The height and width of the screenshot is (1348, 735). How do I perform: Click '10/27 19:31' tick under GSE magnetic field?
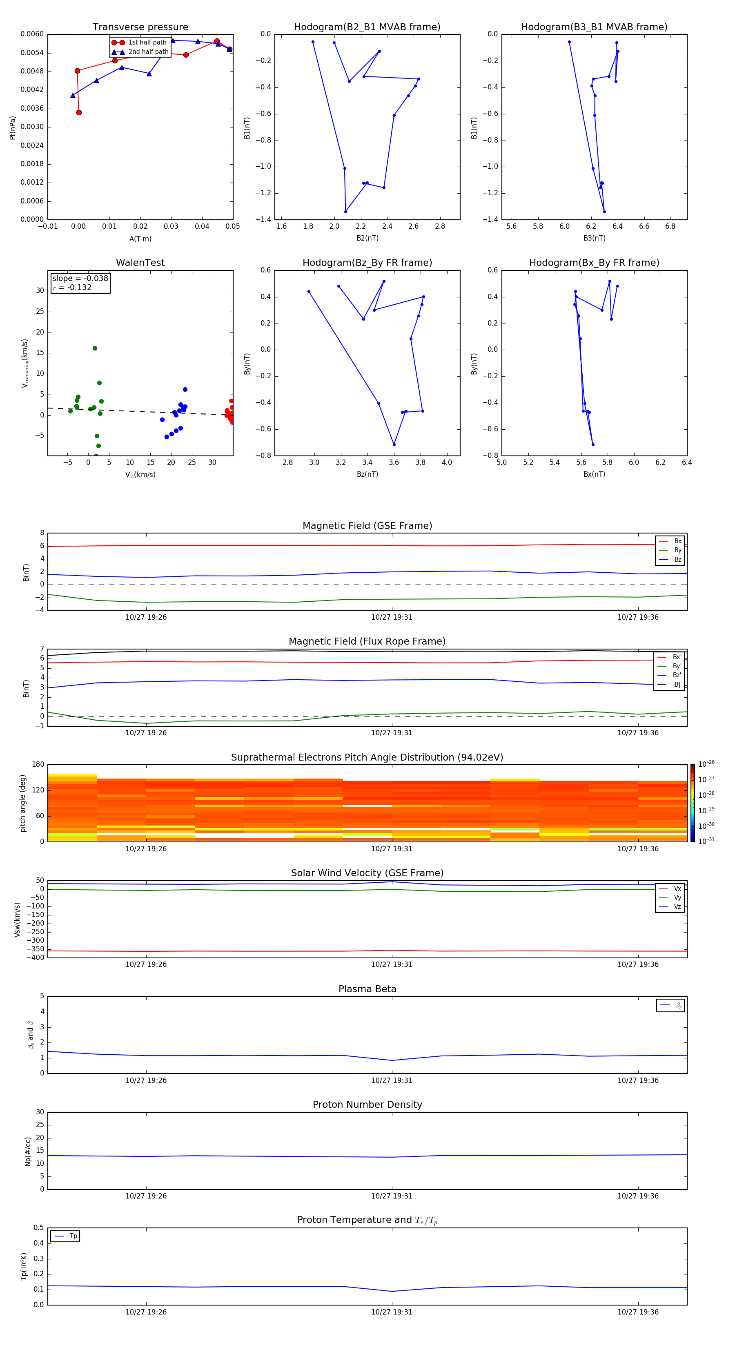click(392, 617)
